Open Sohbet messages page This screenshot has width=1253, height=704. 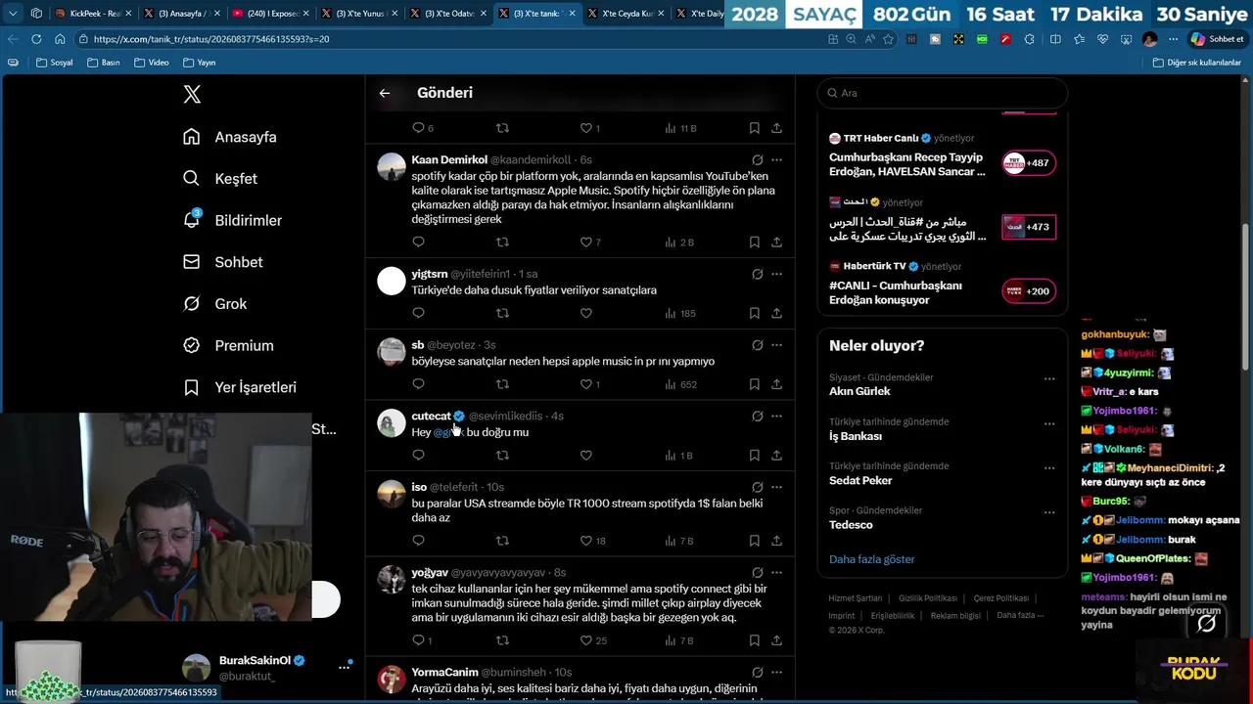[x=223, y=262]
